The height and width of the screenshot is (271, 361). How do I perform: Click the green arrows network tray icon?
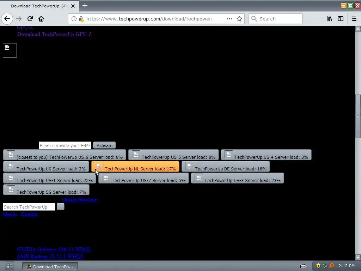[325, 266]
